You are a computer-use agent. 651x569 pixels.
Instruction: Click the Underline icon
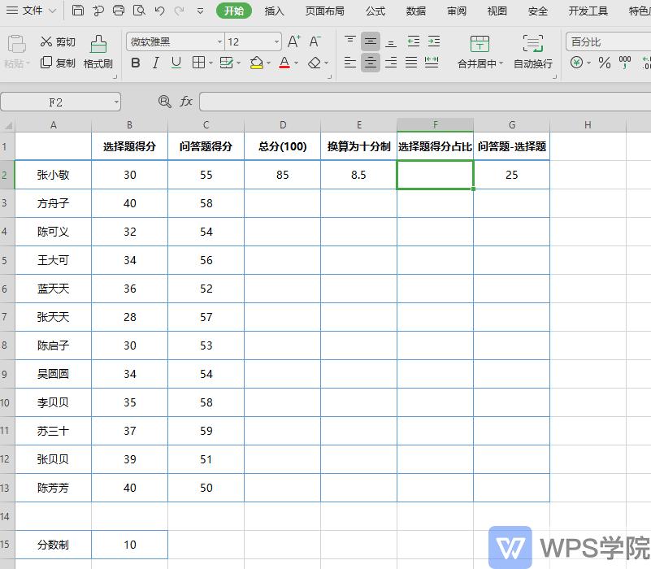(x=176, y=63)
